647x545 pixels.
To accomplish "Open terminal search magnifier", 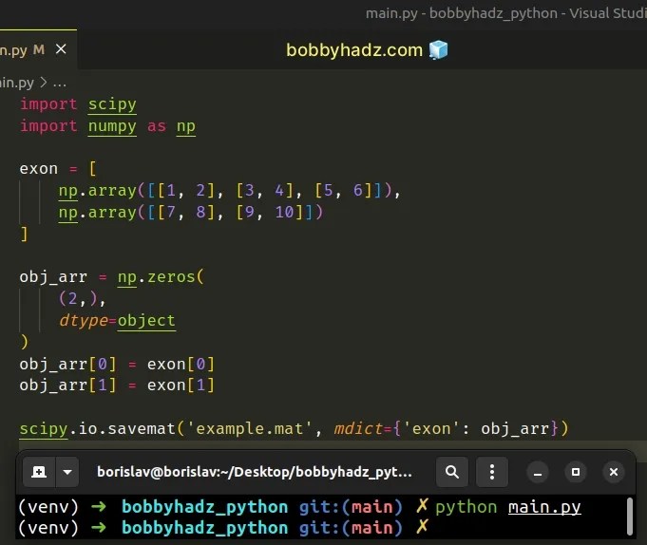I will (x=452, y=472).
